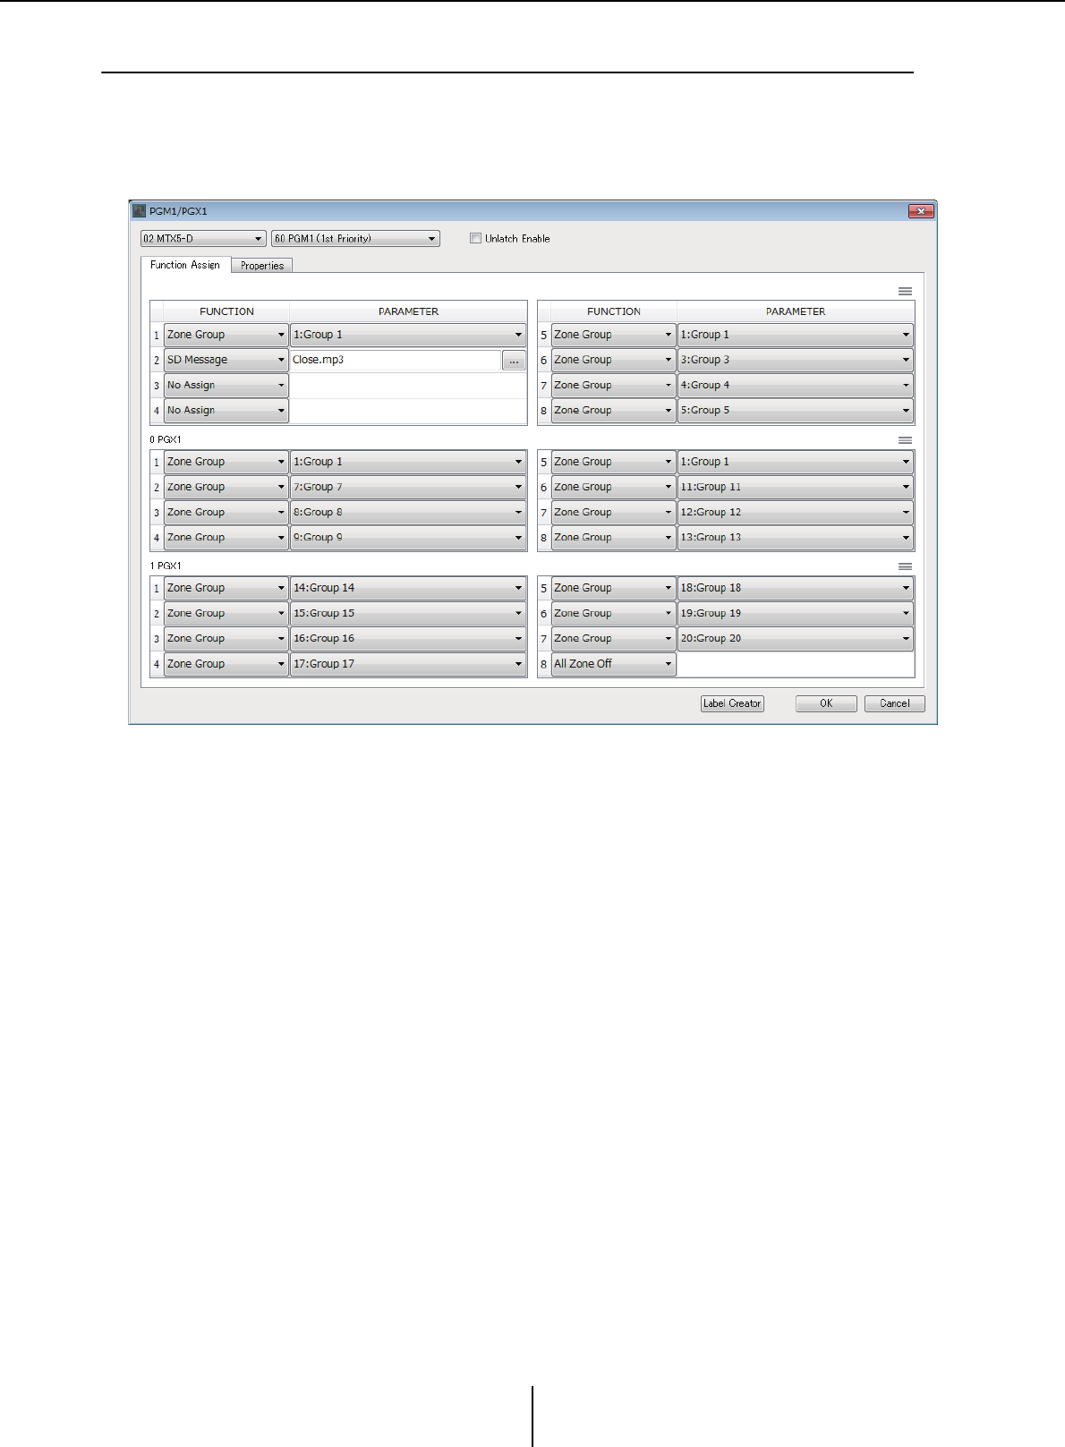Open the 0 PGX1 section menu icon

[x=905, y=440]
